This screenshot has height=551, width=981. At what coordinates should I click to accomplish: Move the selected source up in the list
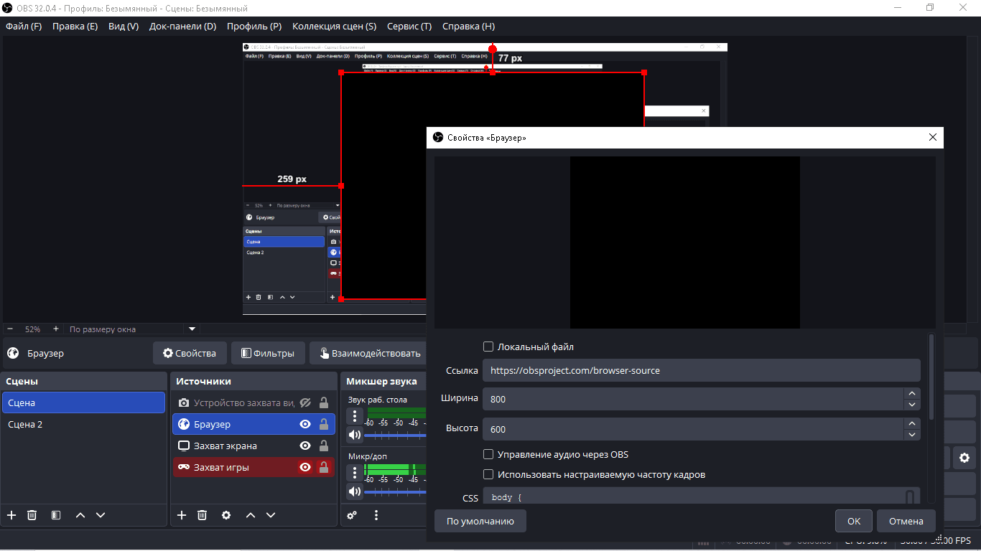pos(250,515)
